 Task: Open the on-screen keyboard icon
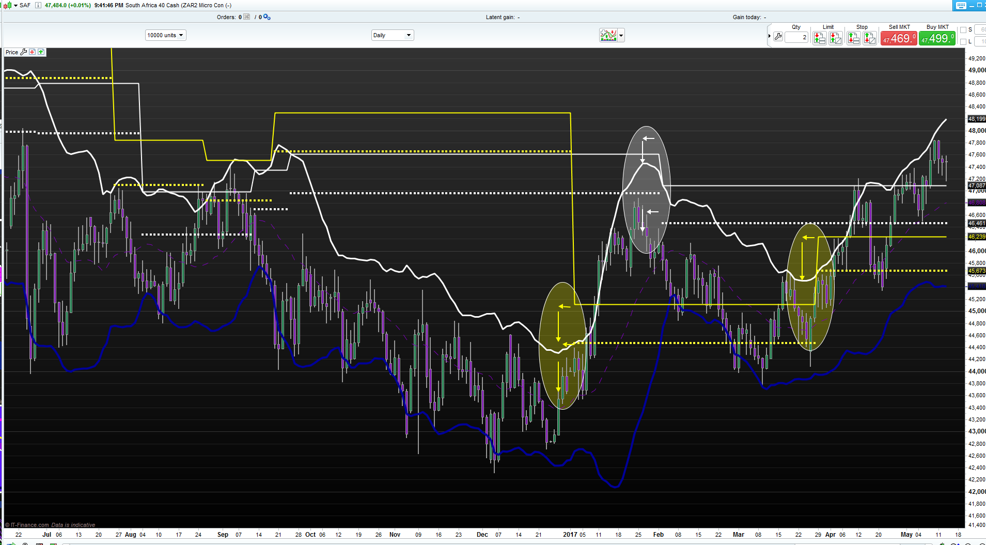961,5
